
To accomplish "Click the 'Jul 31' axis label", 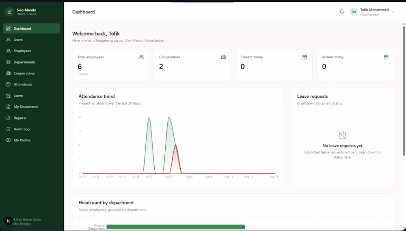I will coord(149,177).
